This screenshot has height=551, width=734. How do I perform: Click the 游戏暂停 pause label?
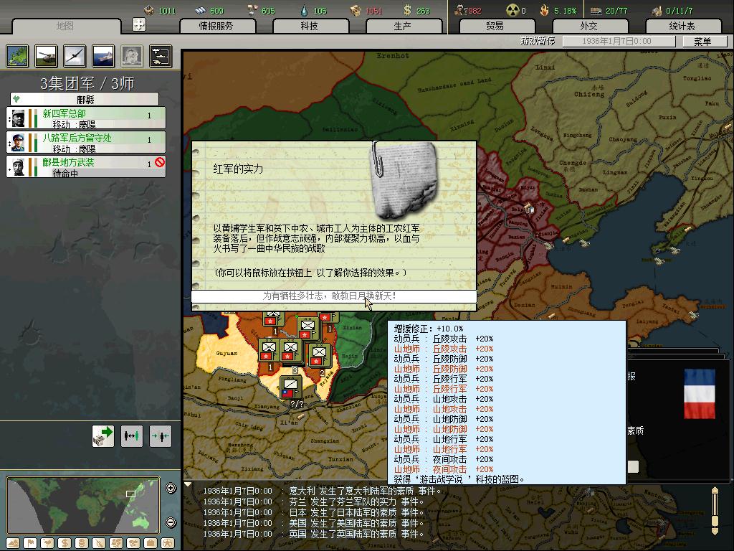(538, 41)
